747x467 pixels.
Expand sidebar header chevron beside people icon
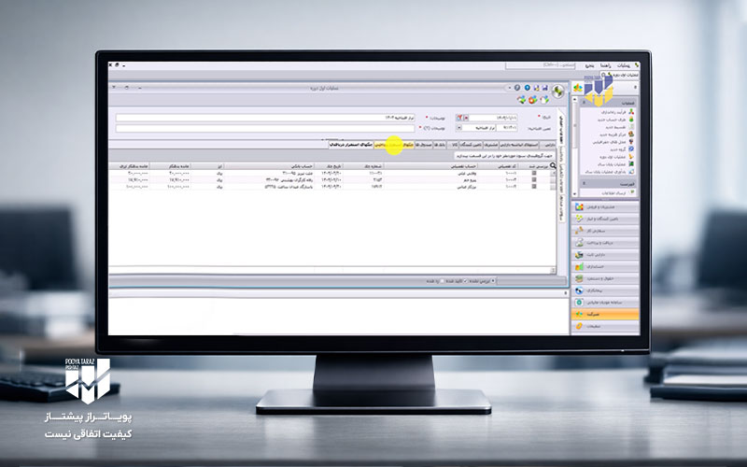pyautogui.click(x=635, y=88)
